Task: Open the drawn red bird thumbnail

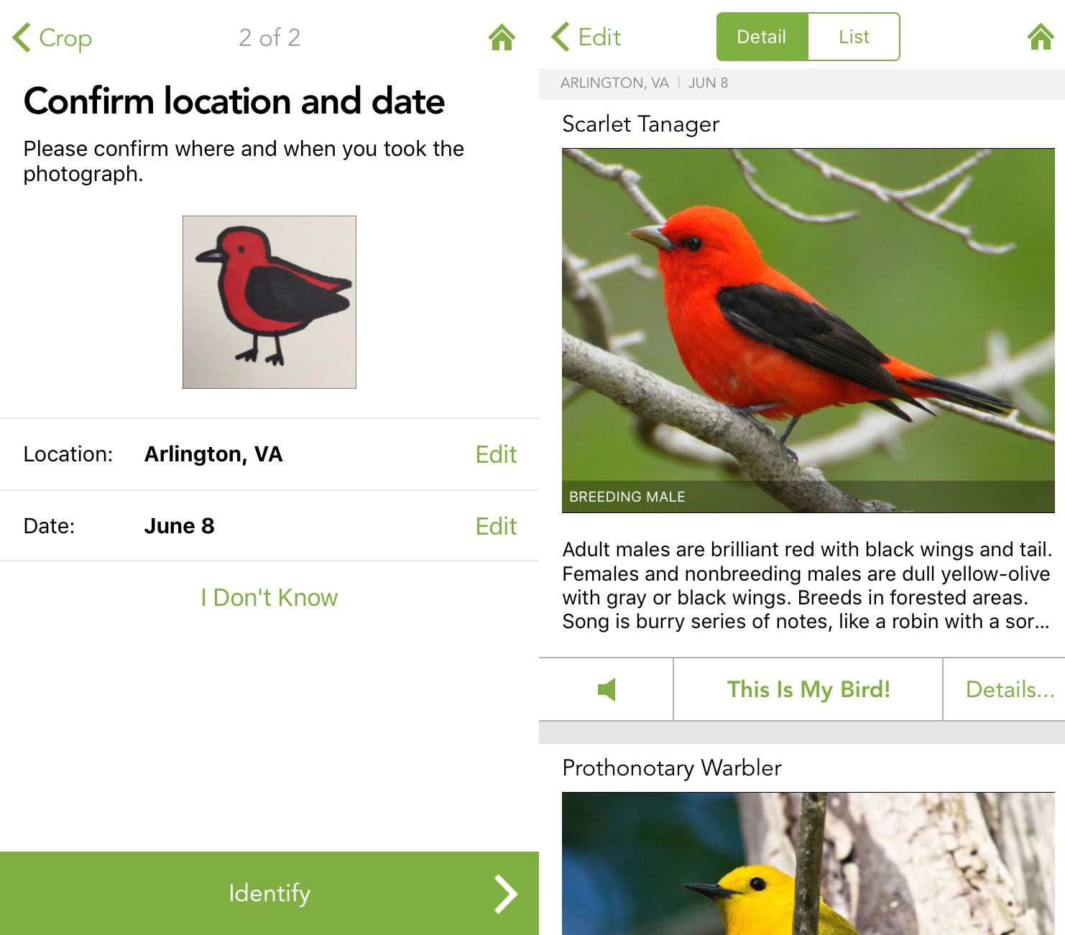Action: [x=269, y=302]
